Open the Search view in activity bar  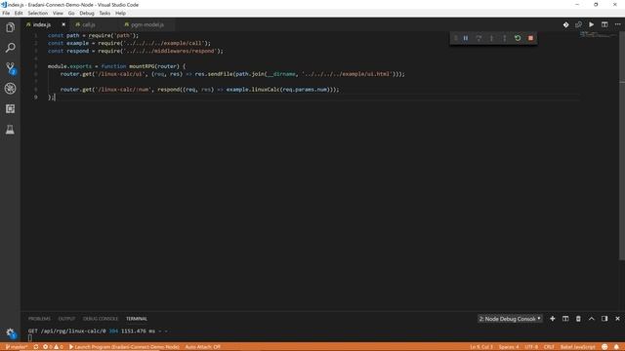10,48
